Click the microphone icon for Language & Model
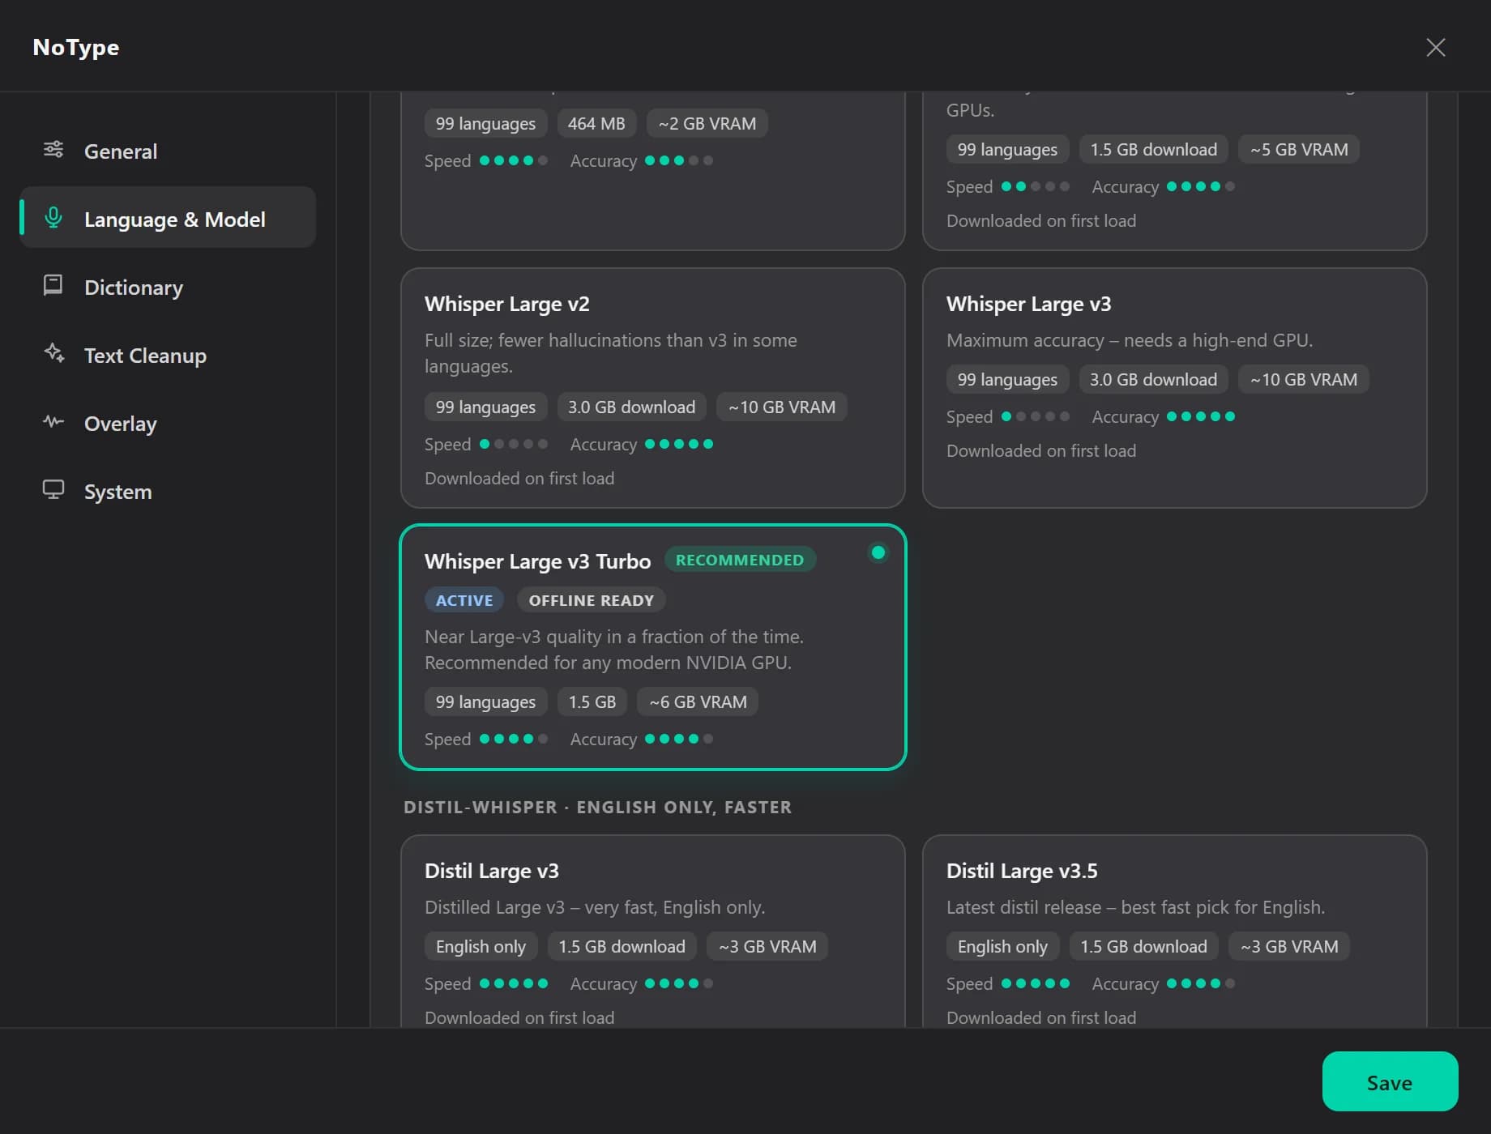Screen dimensions: 1491x1134 point(53,218)
